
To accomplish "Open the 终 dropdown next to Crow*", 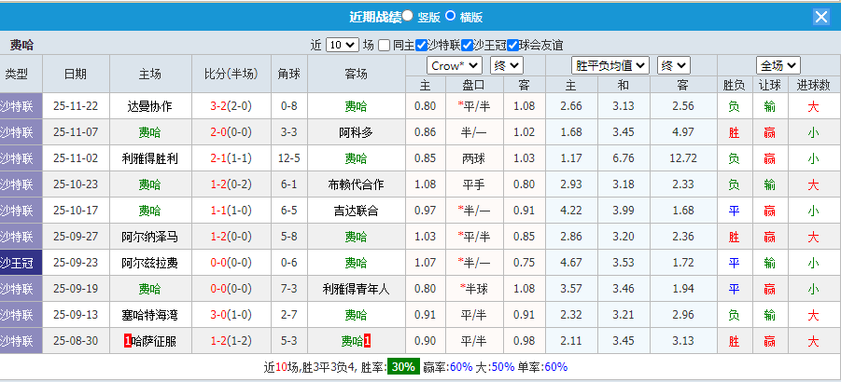I will 506,65.
